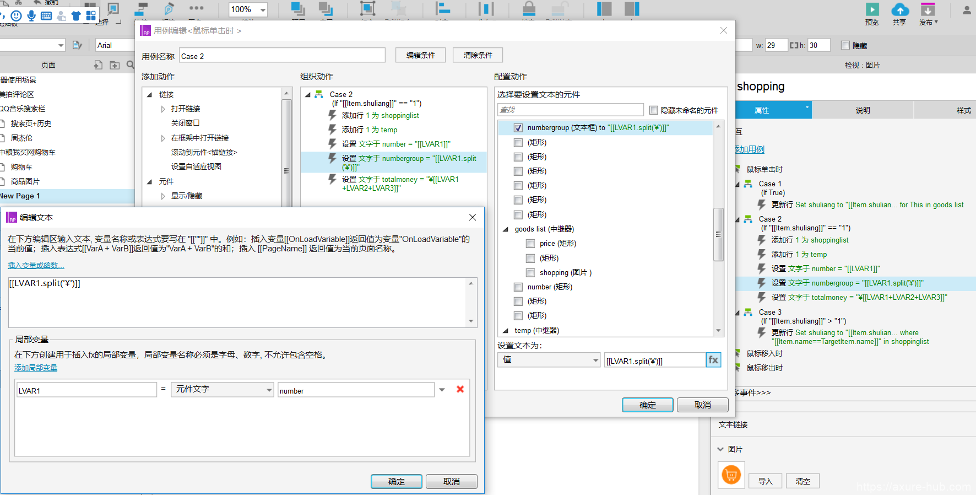Check the price (矩形) checkbox

[530, 244]
